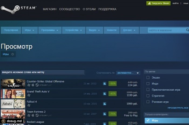Open the ПОДДЕРЖКА menu
This screenshot has height=125, width=189.
click(x=107, y=9)
